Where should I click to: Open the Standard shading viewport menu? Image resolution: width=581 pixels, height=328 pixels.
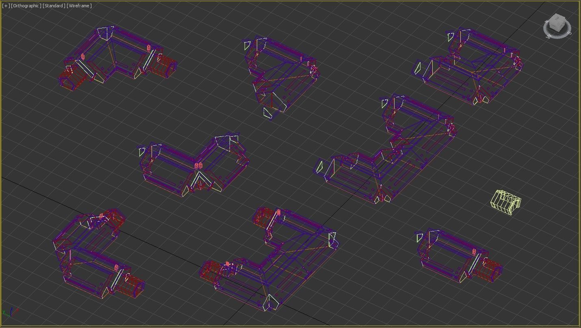coord(54,6)
